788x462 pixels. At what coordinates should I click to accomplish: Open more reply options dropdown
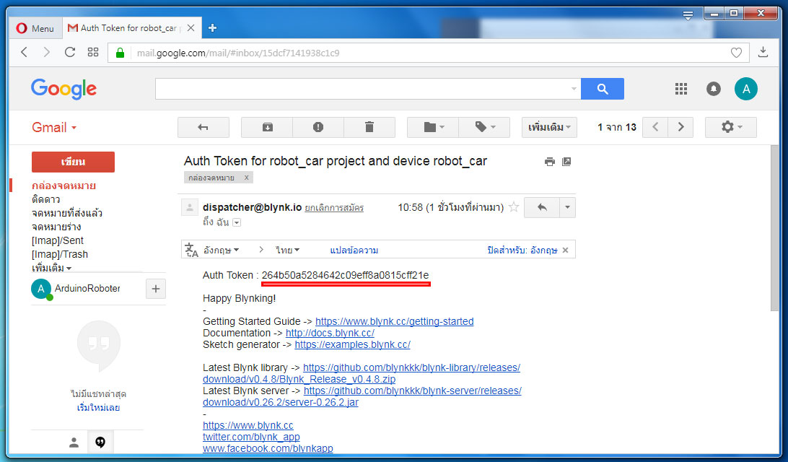click(x=567, y=207)
